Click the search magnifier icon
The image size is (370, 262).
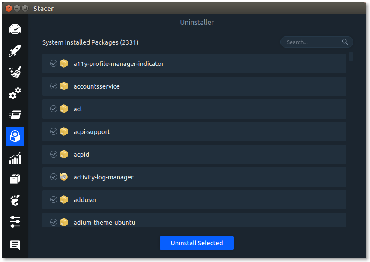(345, 42)
